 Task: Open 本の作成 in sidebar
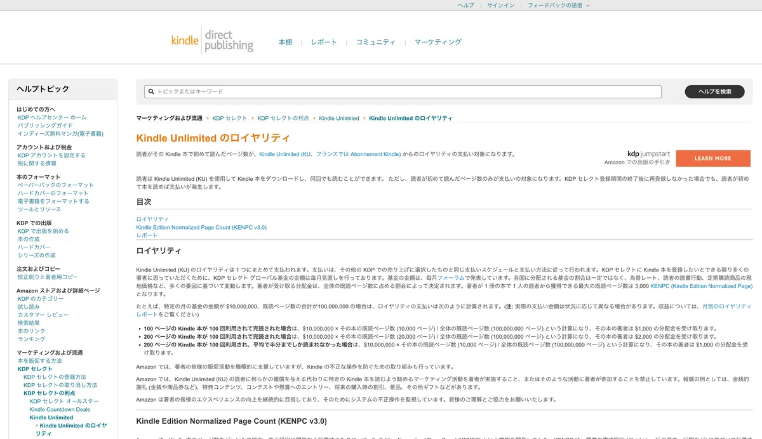29,239
